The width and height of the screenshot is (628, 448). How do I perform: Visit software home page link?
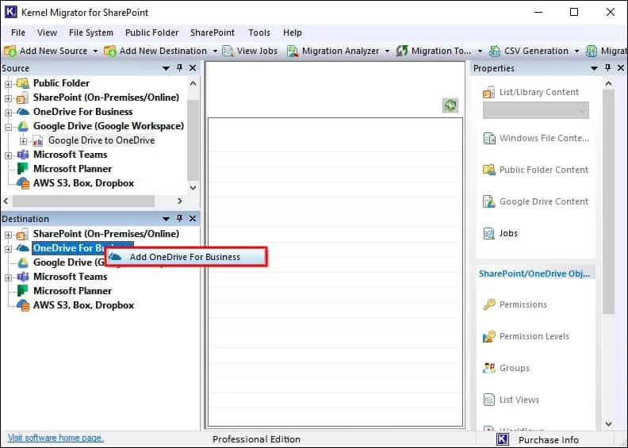tap(56, 438)
